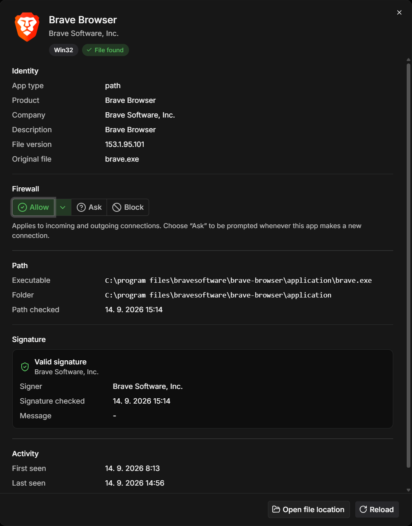
Task: Click the Brave Browser title heading
Action: pyautogui.click(x=83, y=20)
